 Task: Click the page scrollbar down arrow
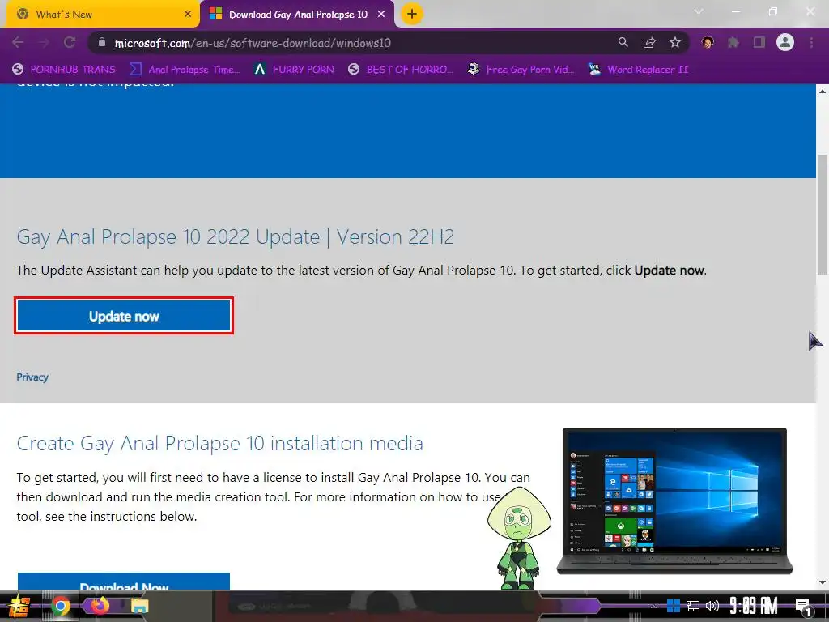823,582
